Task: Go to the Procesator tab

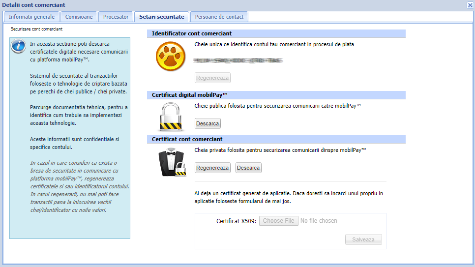Action: (116, 17)
